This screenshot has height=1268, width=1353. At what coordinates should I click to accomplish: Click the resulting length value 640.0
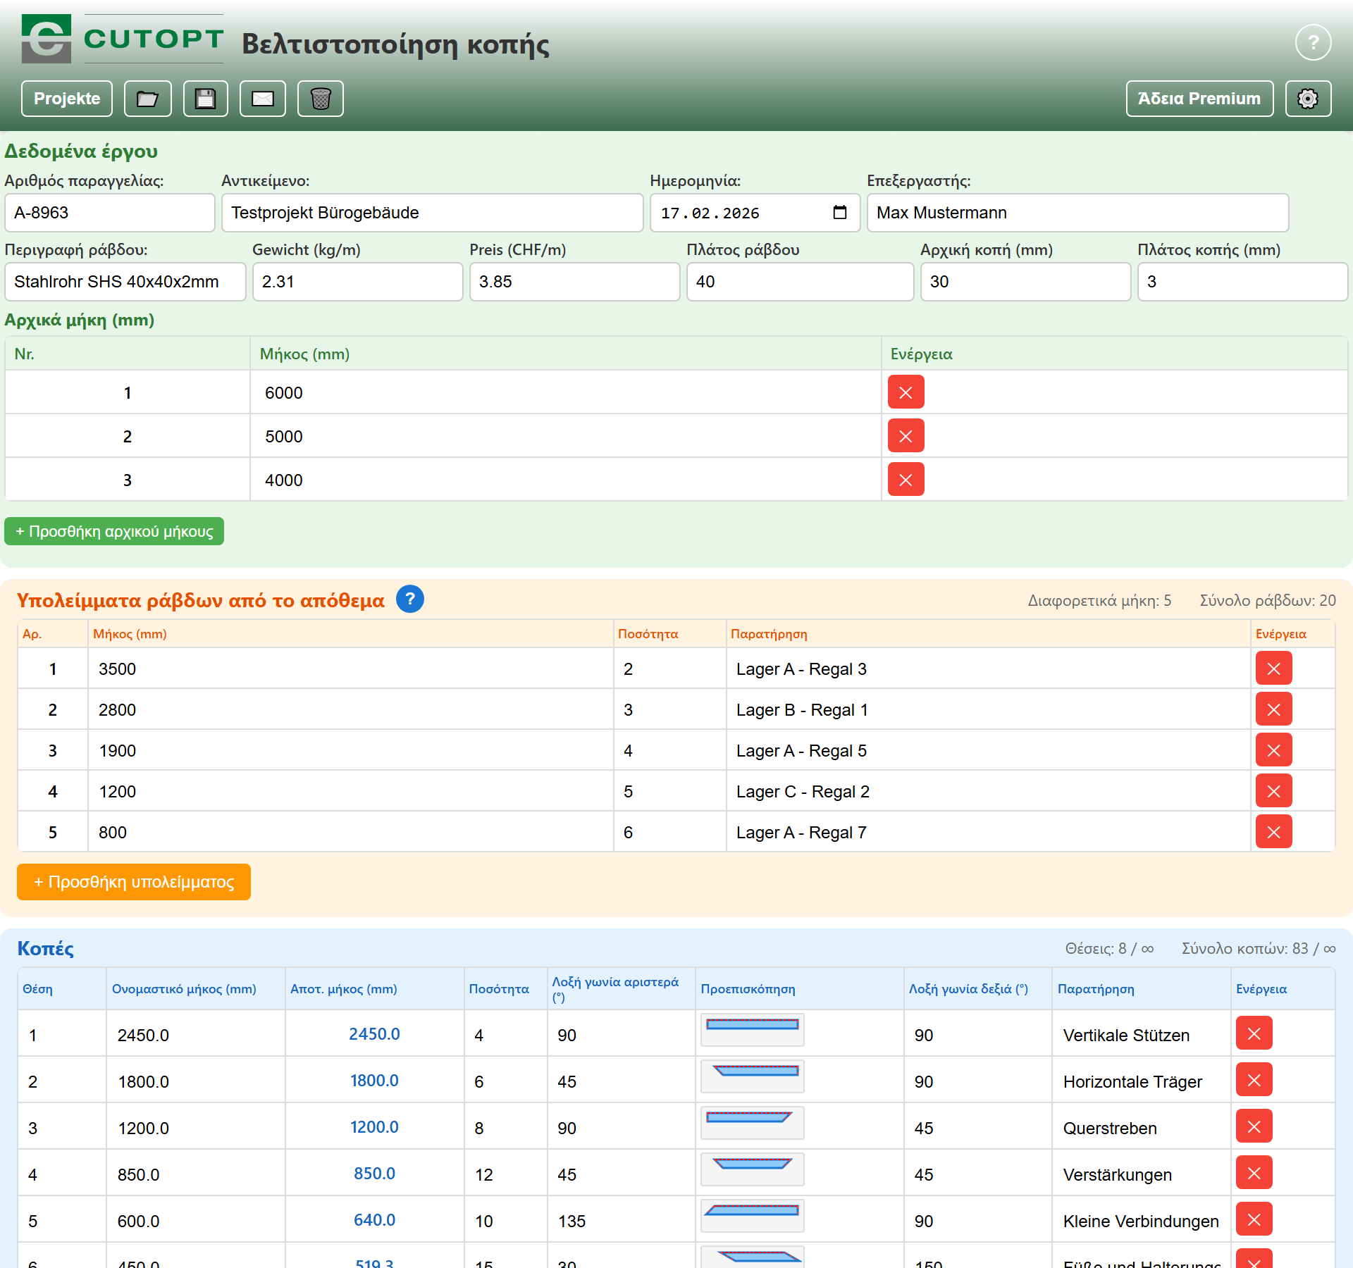tap(374, 1220)
